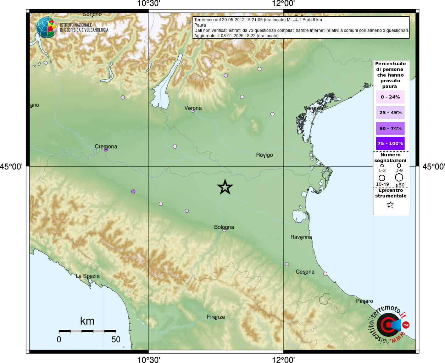Click the Pesaro city label

pos(365,301)
